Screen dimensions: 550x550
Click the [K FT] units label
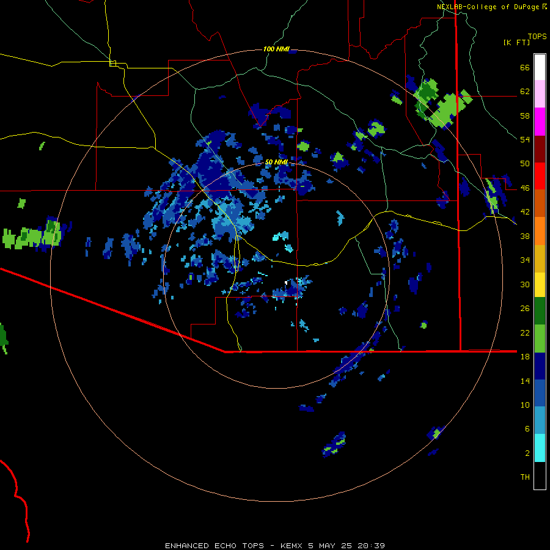[x=516, y=43]
